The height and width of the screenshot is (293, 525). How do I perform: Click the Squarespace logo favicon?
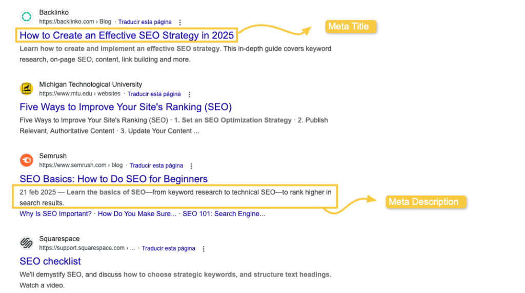tap(27, 243)
